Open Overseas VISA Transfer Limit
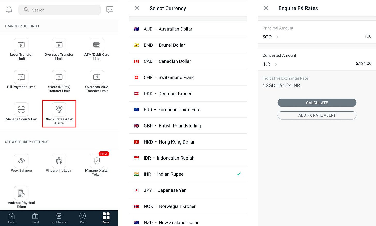This screenshot has height=226, width=376. [x=97, y=81]
